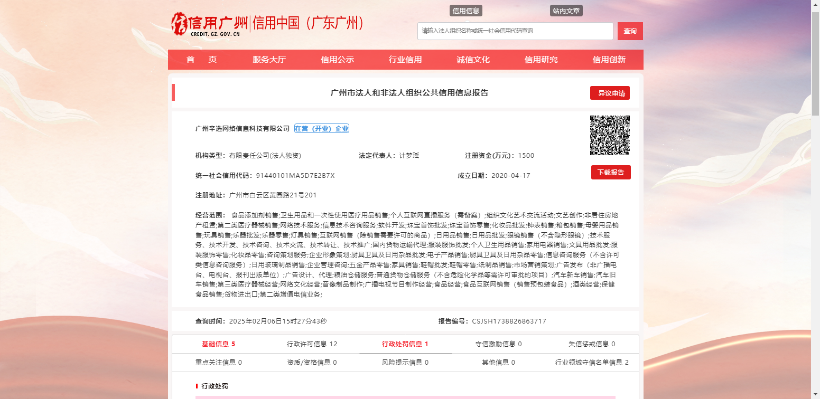
Task: Click the 异议申请 button
Action: coord(610,93)
